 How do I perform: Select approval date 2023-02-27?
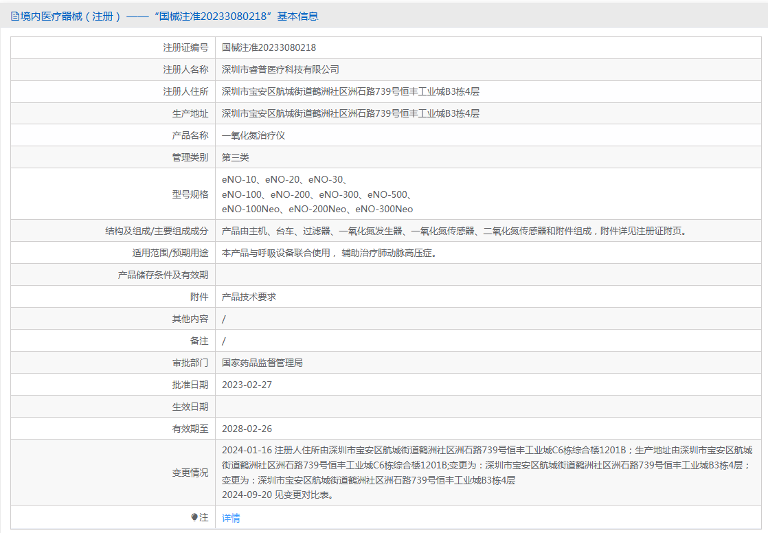click(x=247, y=385)
